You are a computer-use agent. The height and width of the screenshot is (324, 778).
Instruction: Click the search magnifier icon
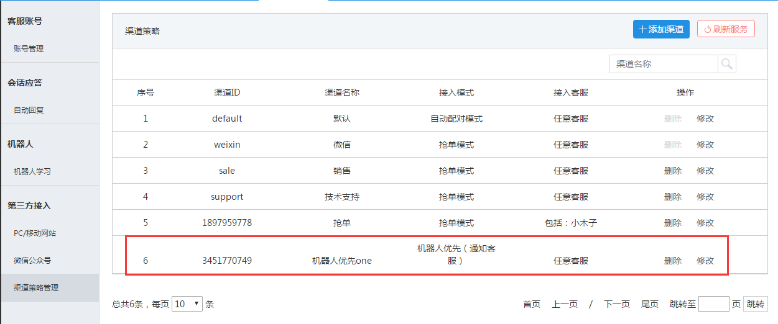[727, 64]
